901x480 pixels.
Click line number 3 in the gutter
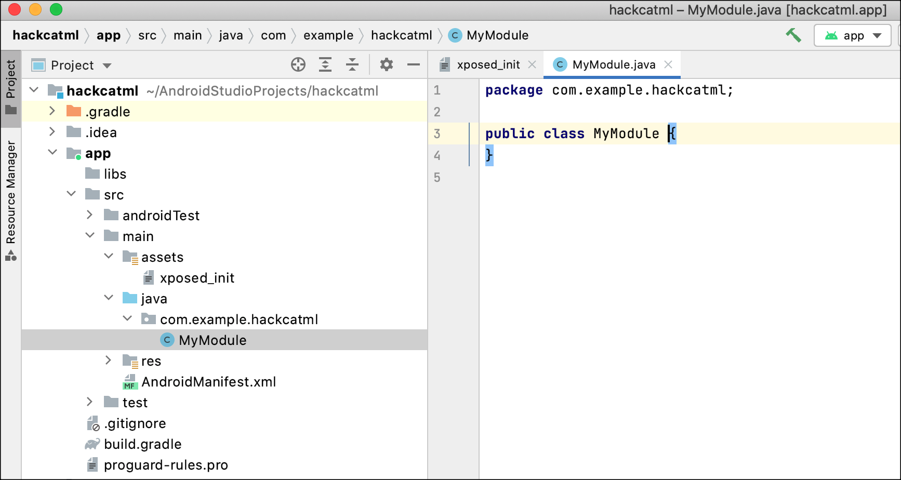(437, 134)
